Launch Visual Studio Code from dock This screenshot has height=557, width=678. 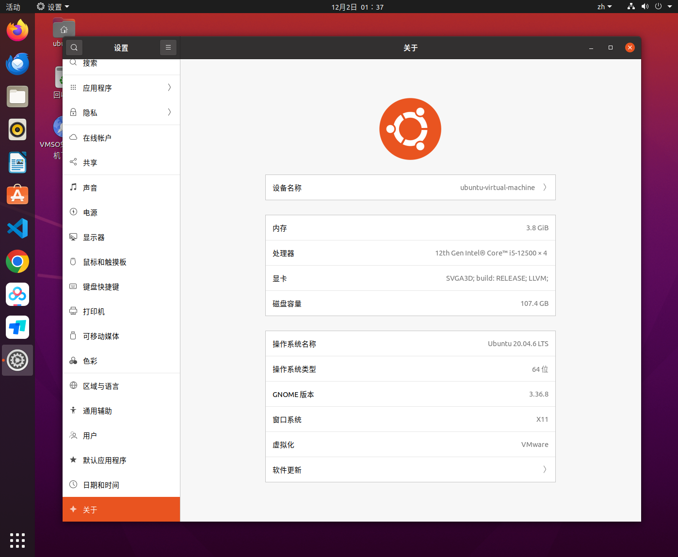pos(17,228)
